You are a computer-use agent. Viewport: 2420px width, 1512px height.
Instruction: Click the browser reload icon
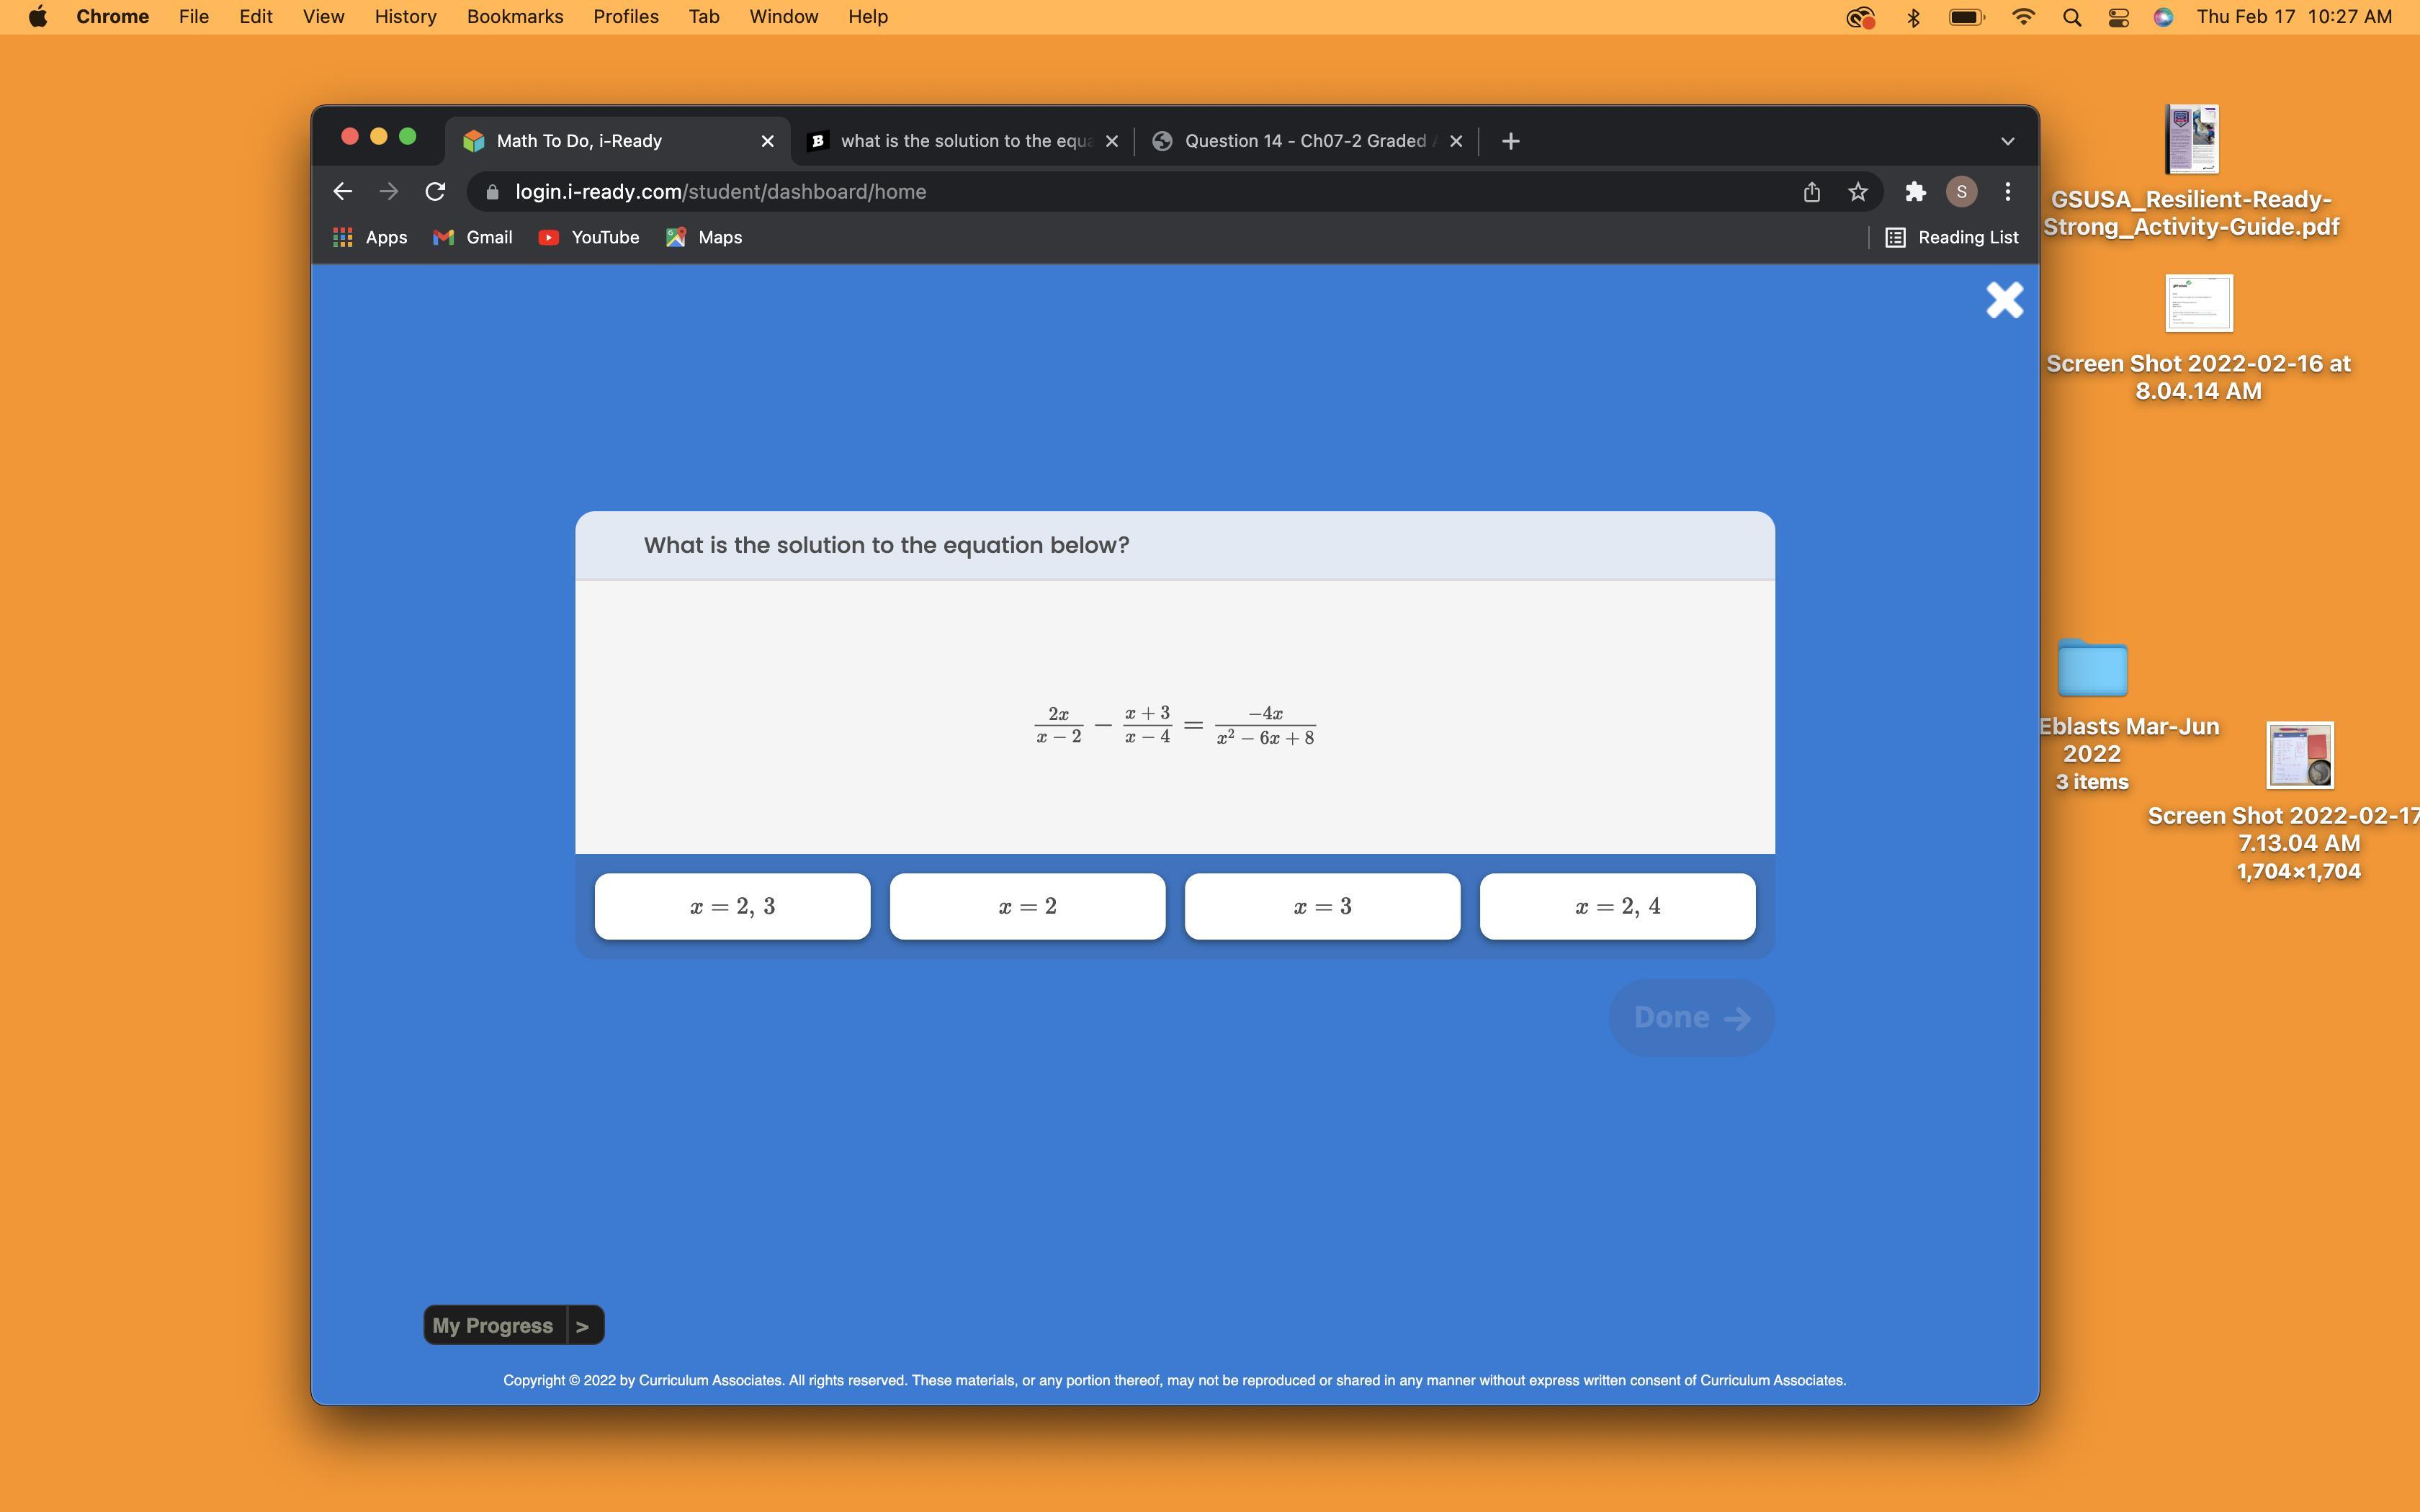[435, 191]
